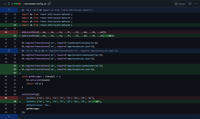
Task: Click the highlighted 'uk' in added locales line
Action: tap(96, 101)
